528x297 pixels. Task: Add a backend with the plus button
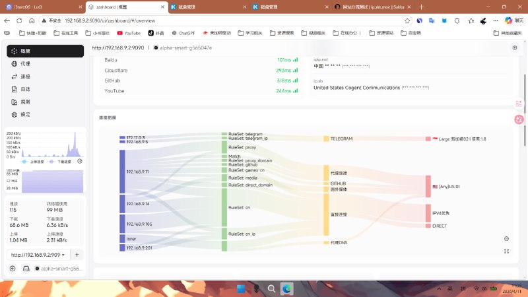point(77,255)
